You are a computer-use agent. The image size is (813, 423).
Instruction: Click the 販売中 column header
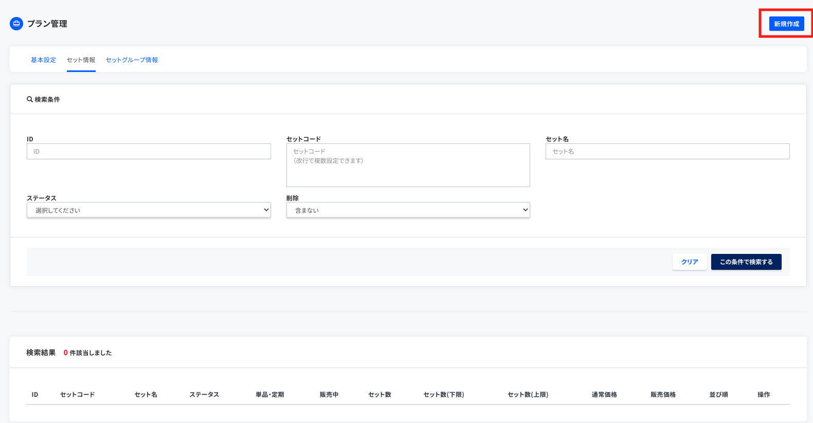(x=329, y=395)
